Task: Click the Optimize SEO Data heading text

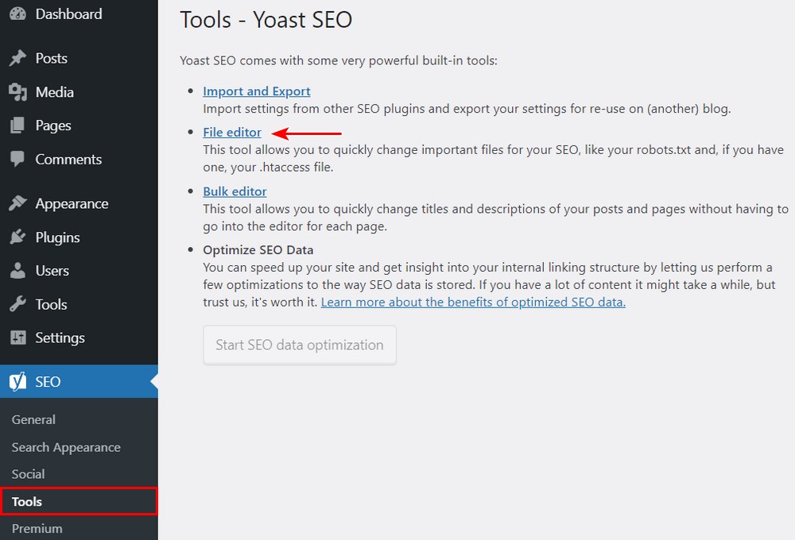Action: pyautogui.click(x=258, y=249)
